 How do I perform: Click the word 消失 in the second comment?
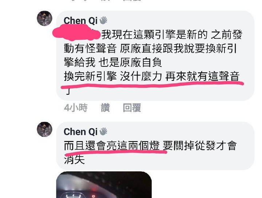[74, 159]
